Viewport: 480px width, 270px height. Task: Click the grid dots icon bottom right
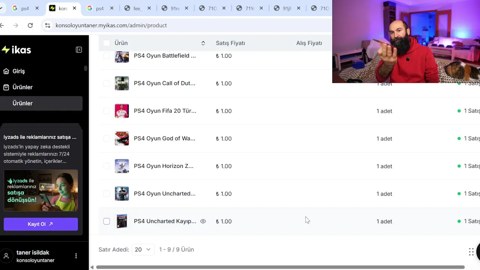click(471, 252)
